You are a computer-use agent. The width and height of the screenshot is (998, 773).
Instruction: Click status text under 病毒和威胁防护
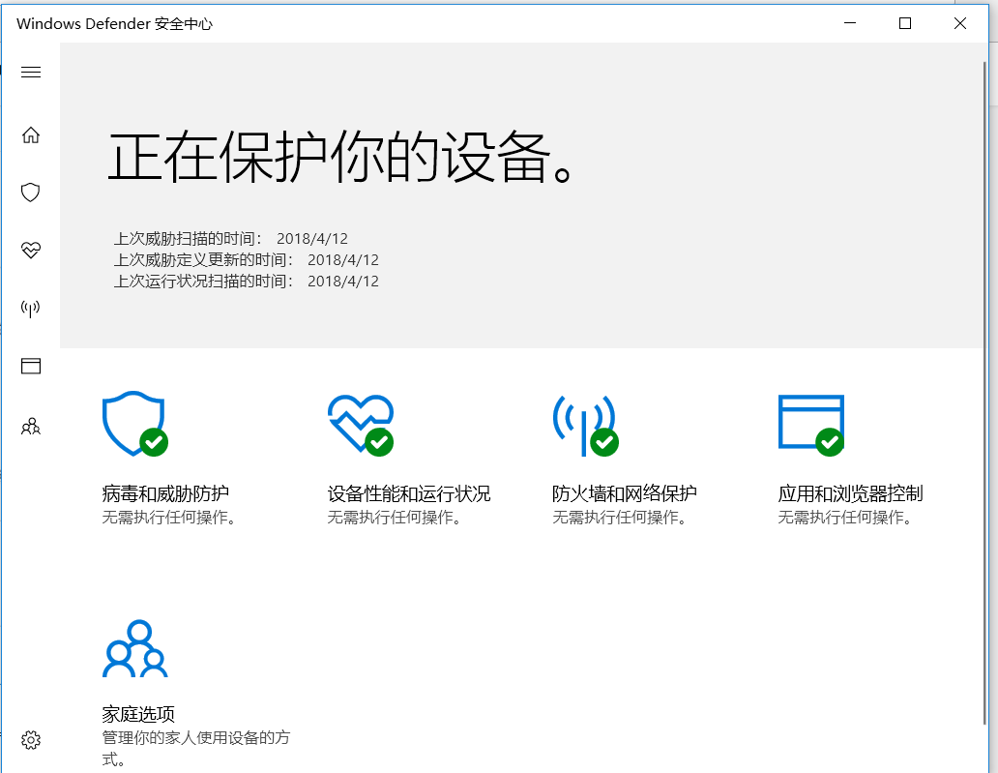coord(169,517)
